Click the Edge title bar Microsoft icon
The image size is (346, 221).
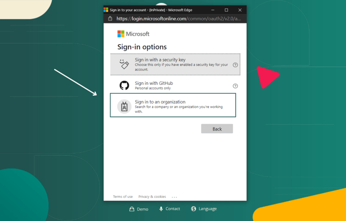(106, 10)
